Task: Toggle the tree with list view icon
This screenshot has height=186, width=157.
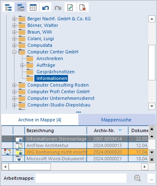Action: 21,7
